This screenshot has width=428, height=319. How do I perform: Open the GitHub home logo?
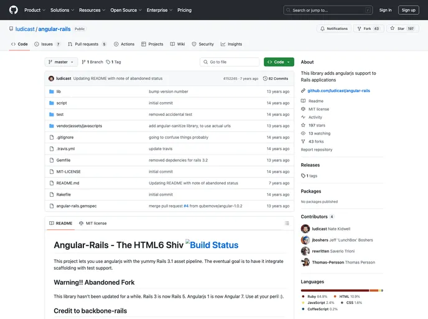coord(14,10)
